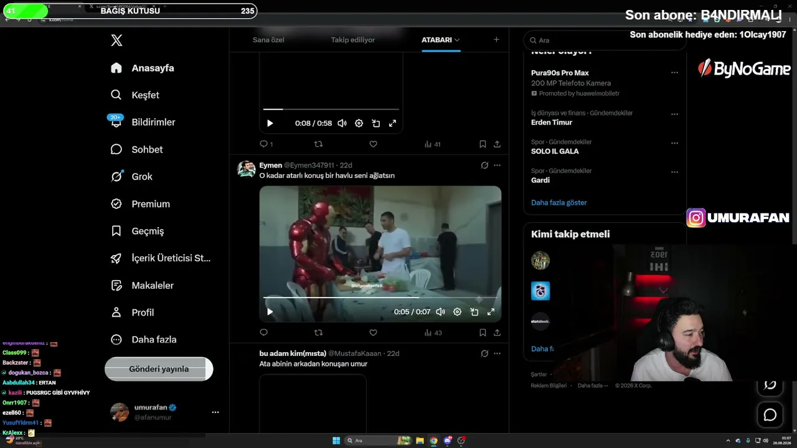Image resolution: width=797 pixels, height=448 pixels.
Task: Open Eymen's profile avatar
Action: coord(247,169)
